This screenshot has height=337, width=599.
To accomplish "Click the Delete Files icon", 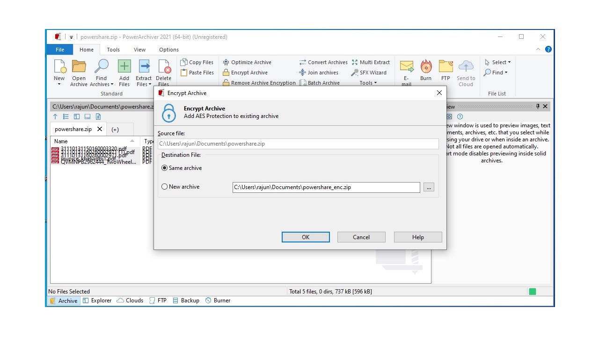I will 164,66.
